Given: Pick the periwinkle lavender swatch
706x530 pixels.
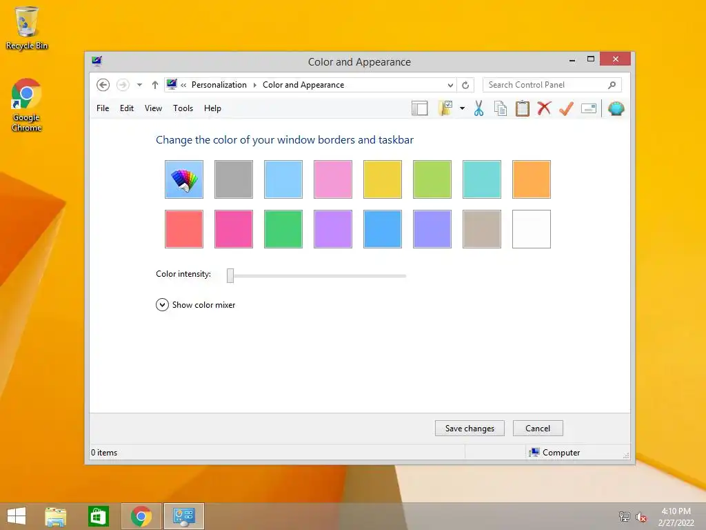Looking at the screenshot, I should (x=432, y=229).
